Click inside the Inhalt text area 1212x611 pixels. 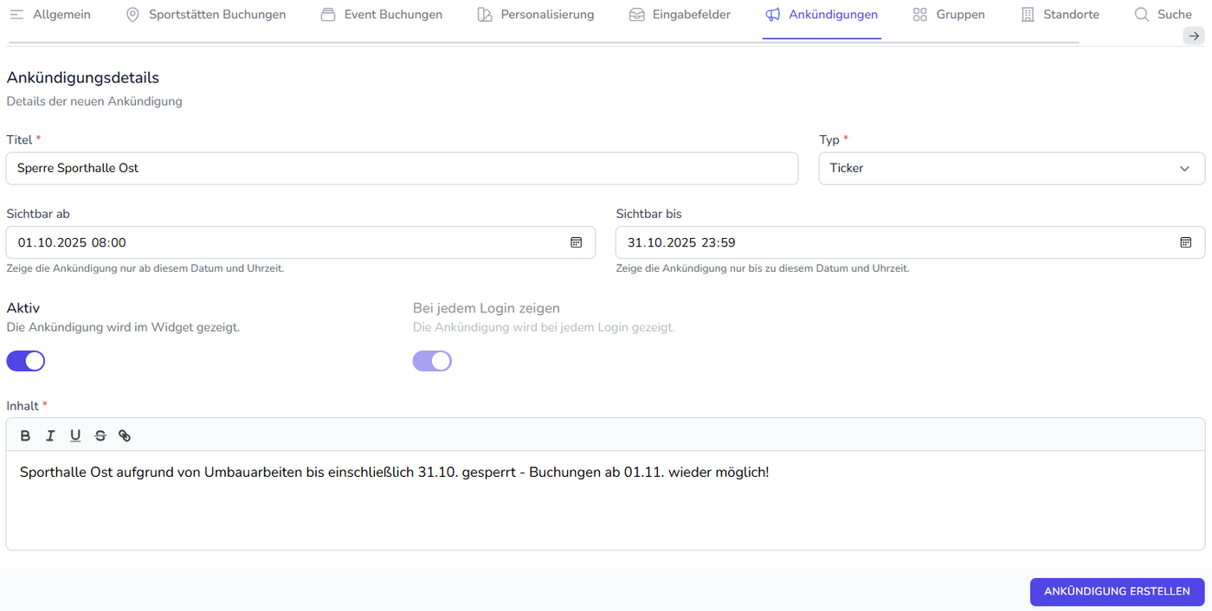coord(605,511)
